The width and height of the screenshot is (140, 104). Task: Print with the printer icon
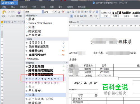pos(9,22)
